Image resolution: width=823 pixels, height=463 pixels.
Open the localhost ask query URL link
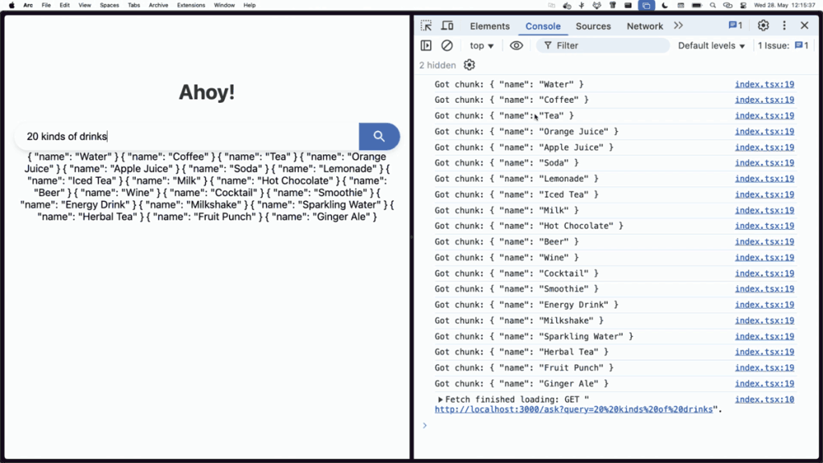pos(573,409)
